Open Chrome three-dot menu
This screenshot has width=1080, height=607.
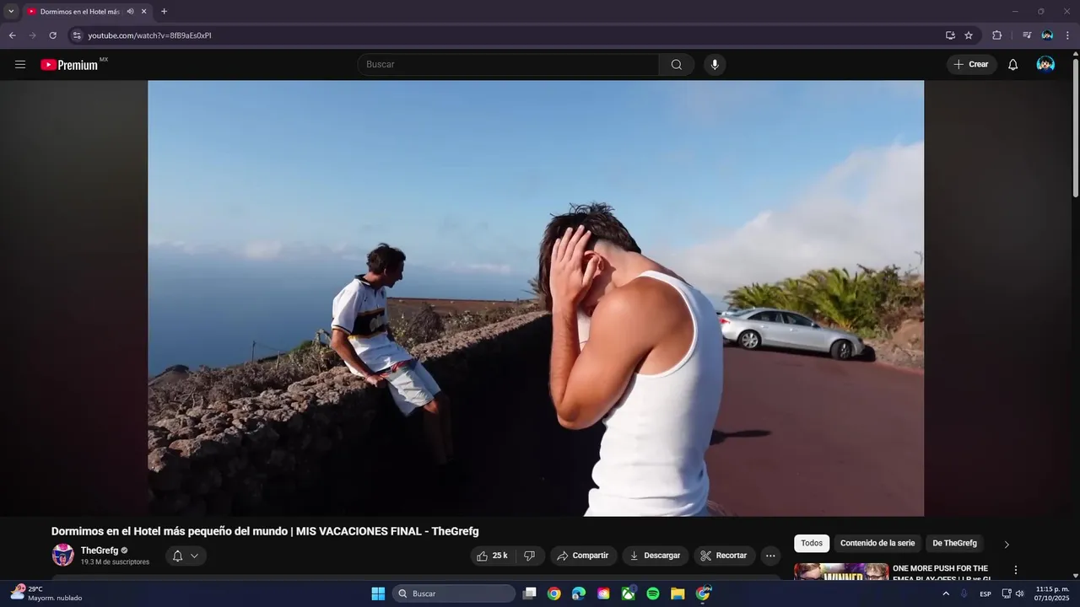(1067, 35)
